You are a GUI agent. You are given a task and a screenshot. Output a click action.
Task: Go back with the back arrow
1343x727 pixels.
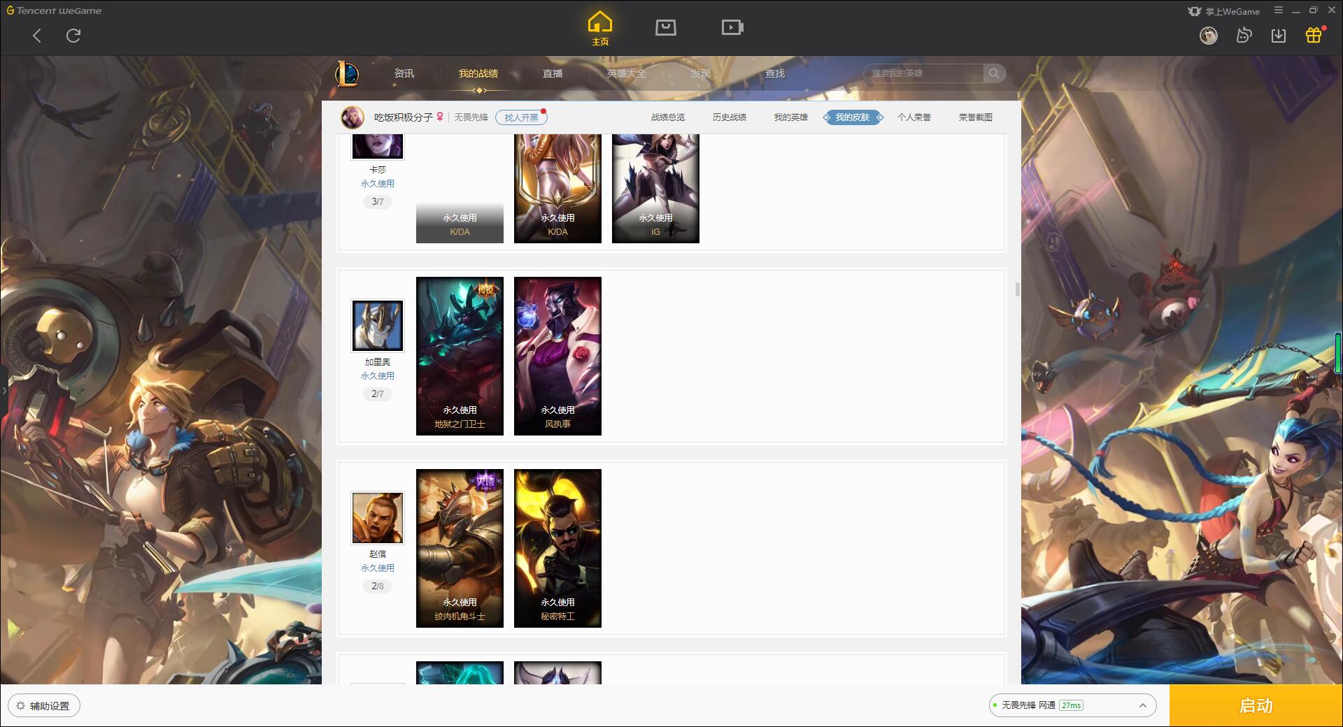click(37, 36)
